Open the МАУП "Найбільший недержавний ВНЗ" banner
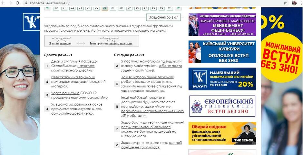The image size is (303, 155). pyautogui.click(x=222, y=79)
